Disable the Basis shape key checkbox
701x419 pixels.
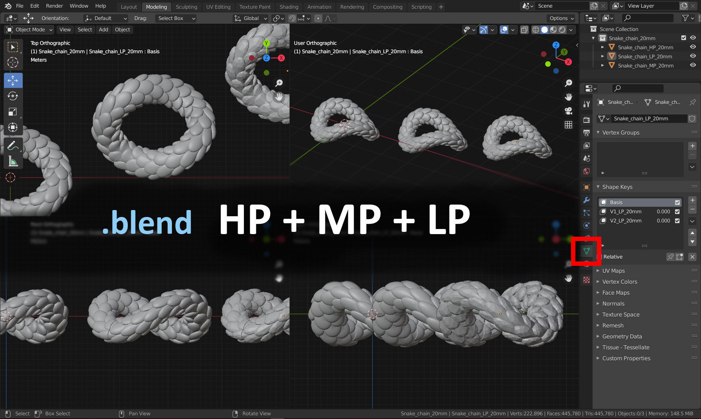[677, 202]
